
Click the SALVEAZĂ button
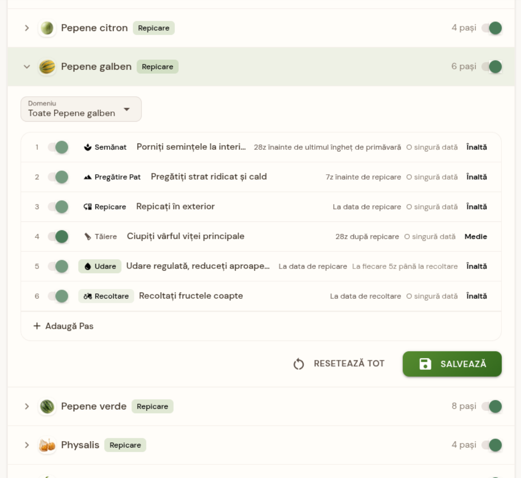452,364
